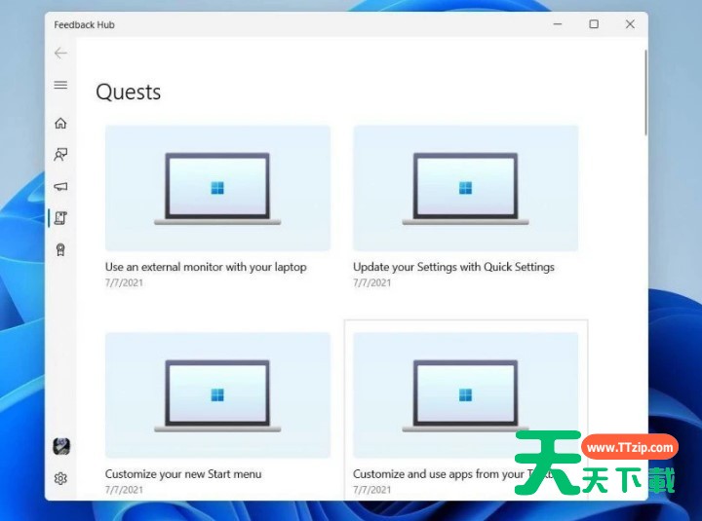
Task: Click 'Customize and use apps' quest title
Action: coord(453,474)
